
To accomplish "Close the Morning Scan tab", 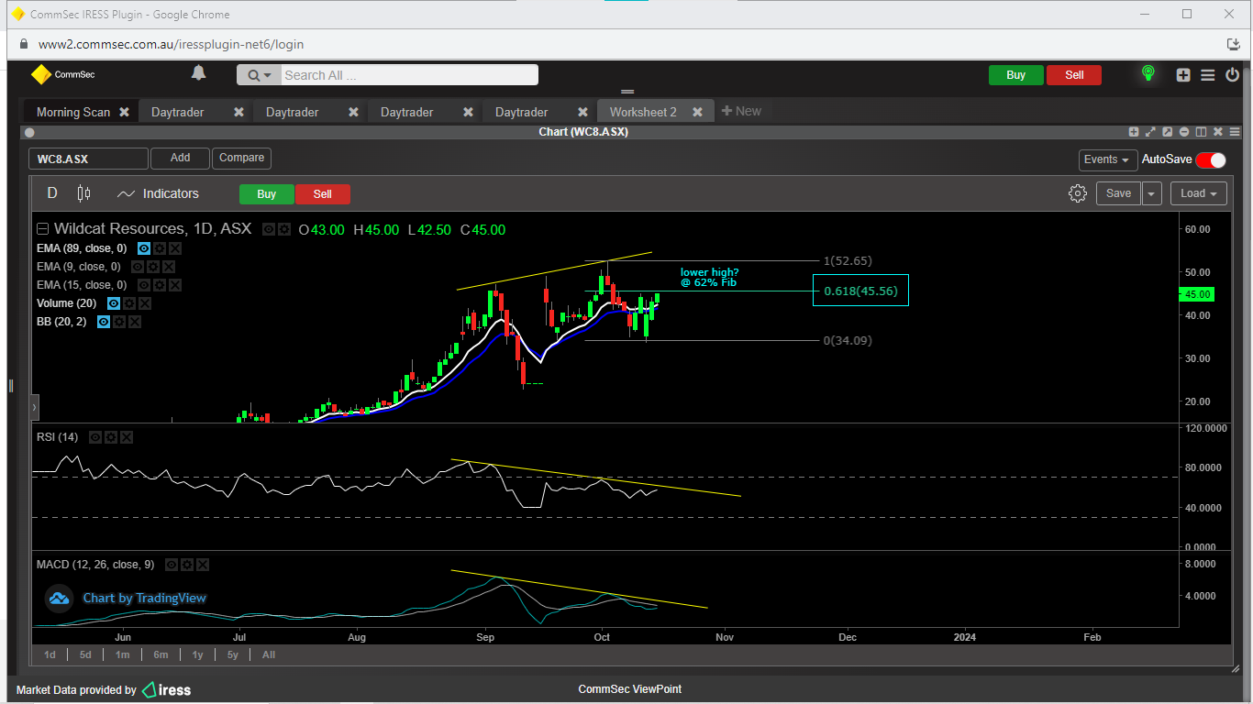I will [124, 112].
